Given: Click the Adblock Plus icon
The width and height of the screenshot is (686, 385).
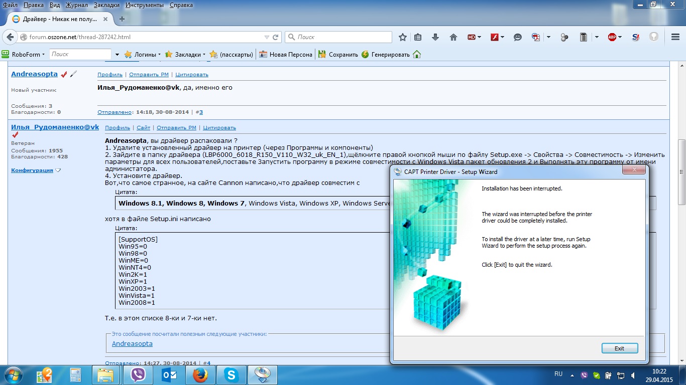Looking at the screenshot, I should [x=612, y=37].
